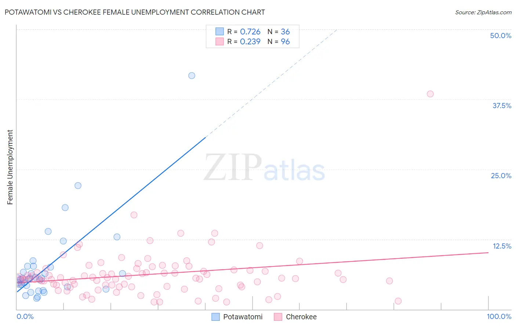The height and width of the screenshot is (327, 516).
Task: Click the blue swatch beside R = 0.726
Action: [x=219, y=32]
